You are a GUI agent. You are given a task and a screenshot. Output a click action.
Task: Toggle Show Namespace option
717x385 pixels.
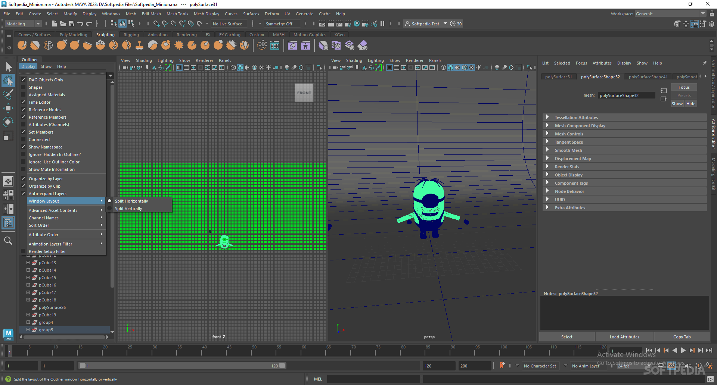tap(23, 147)
